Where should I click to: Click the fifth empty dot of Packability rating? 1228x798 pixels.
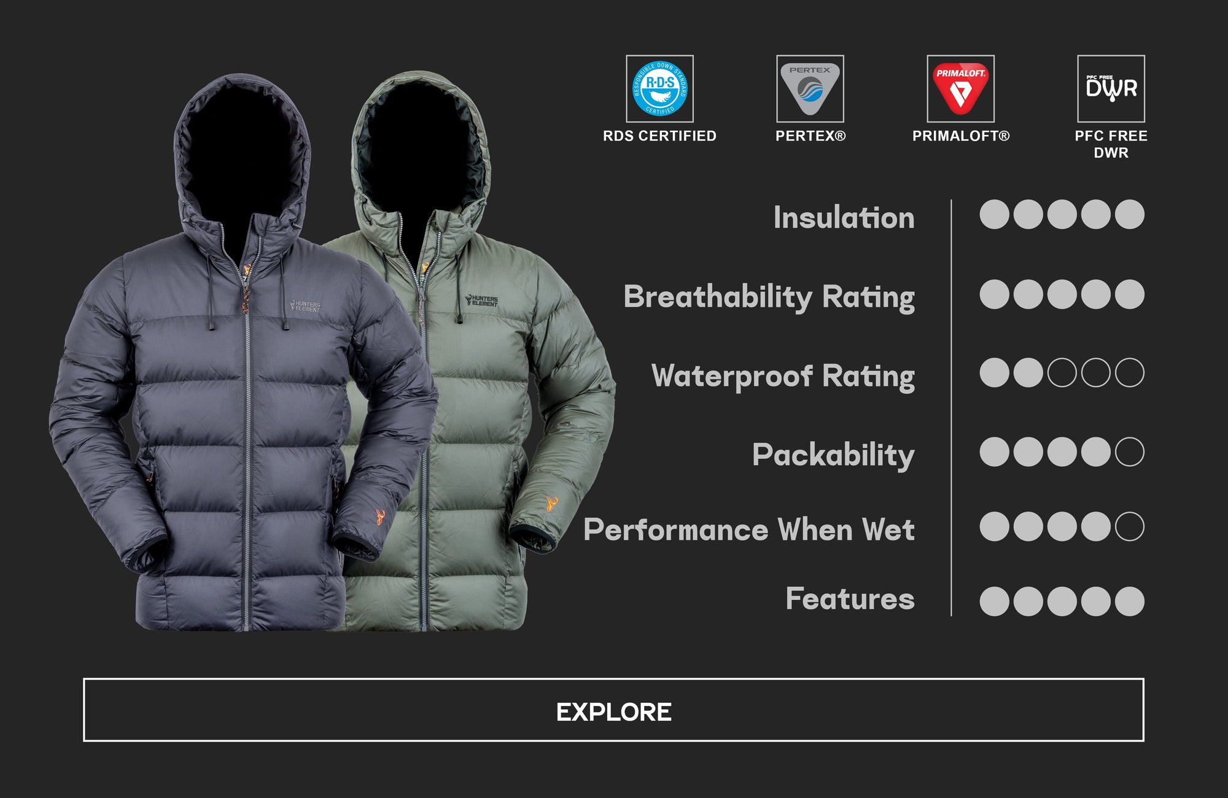[1129, 452]
